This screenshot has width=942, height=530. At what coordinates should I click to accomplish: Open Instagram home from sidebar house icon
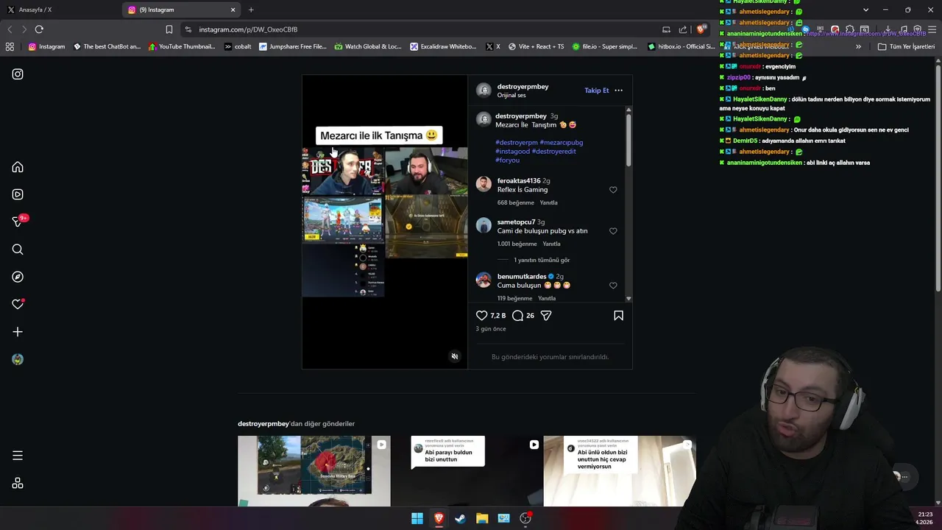coord(18,167)
